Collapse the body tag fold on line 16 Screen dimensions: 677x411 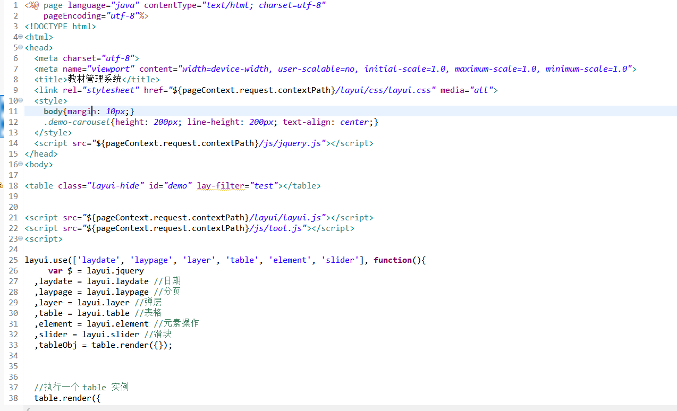[21, 164]
